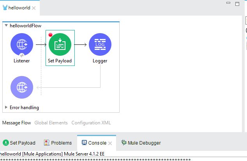Viewport: 247px width, 161px height.
Task: Click the Mule Server 4.1.2 EE console line
Action: pyautogui.click(x=52, y=154)
